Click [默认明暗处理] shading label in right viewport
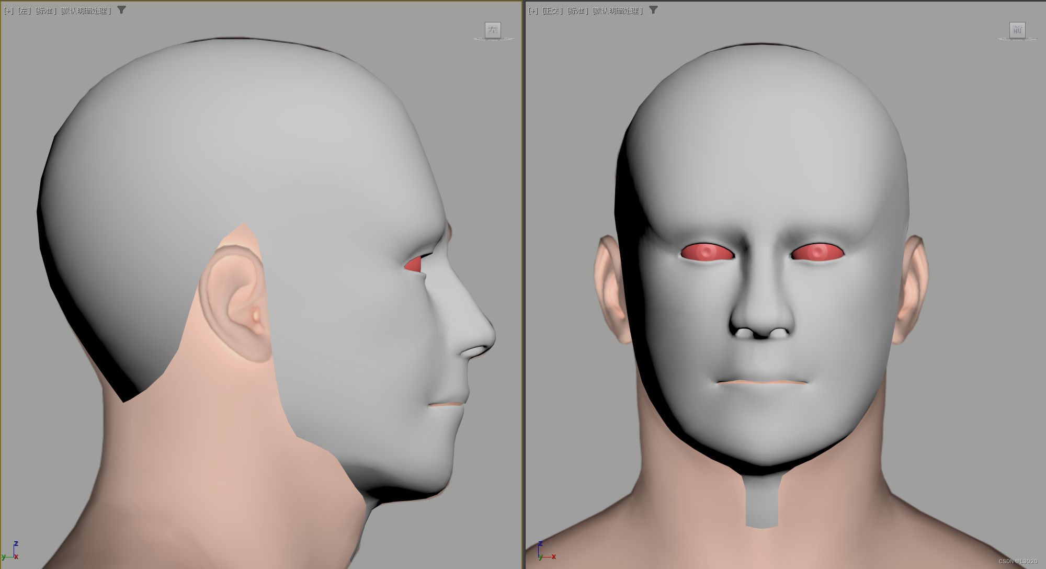 tap(618, 10)
